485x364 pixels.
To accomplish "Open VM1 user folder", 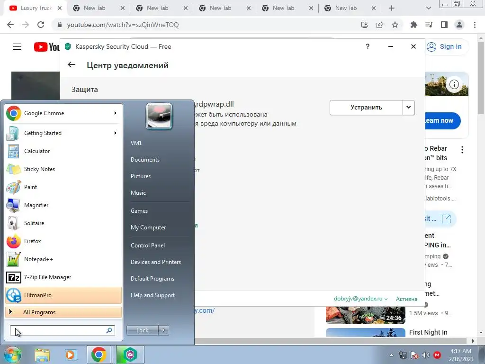I will (136, 143).
